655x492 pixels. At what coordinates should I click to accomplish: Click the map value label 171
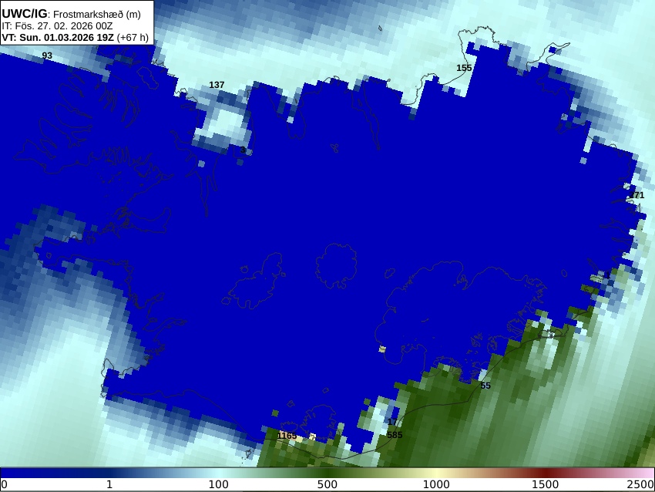pos(637,195)
